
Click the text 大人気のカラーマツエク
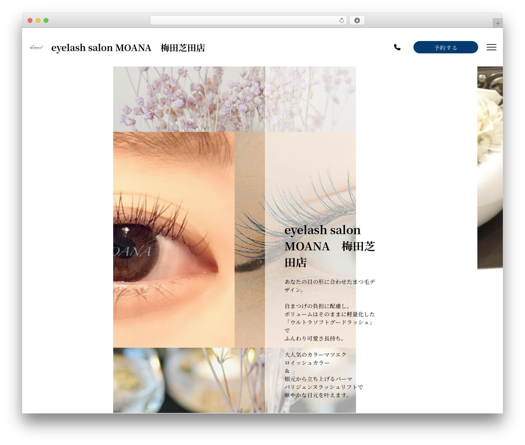coord(315,354)
